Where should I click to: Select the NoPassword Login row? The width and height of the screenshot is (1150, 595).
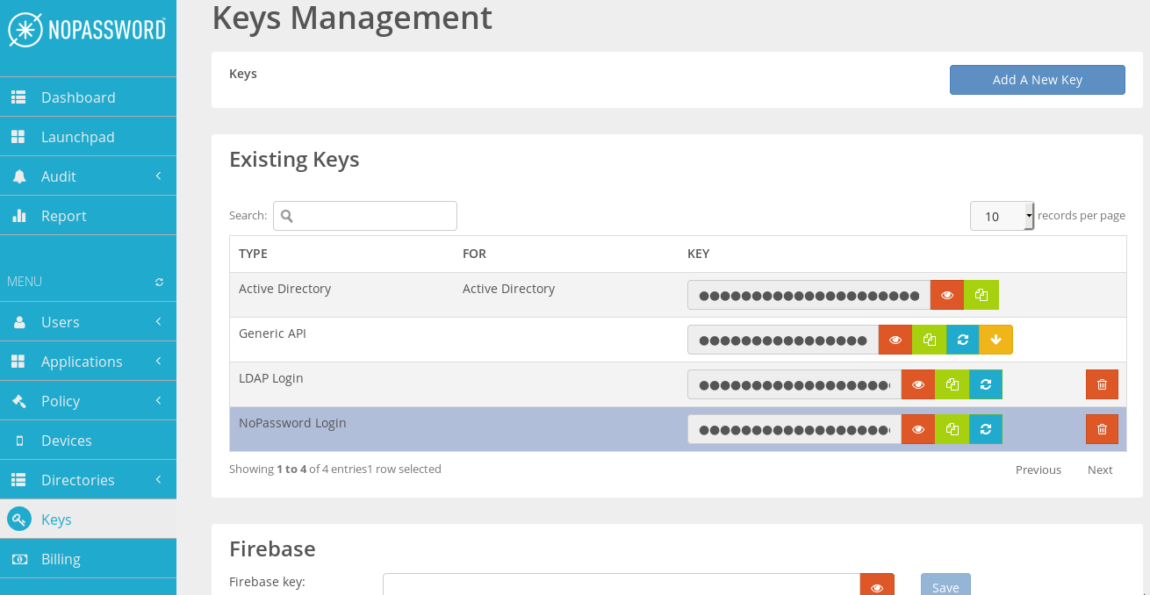click(678, 429)
